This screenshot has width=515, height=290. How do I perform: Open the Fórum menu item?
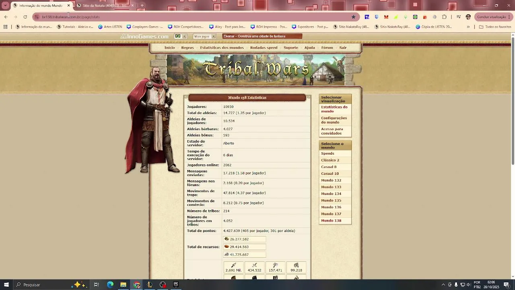pyautogui.click(x=327, y=48)
